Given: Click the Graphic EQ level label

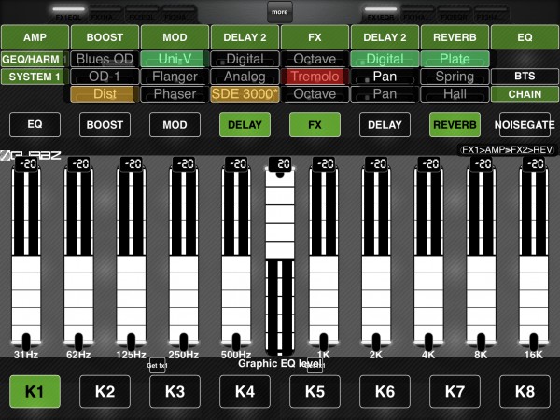Looking at the screenshot, I should tap(280, 364).
